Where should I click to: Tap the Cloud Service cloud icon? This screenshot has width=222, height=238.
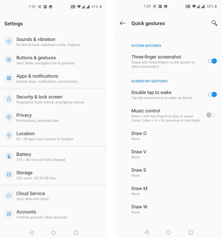pyautogui.click(x=9, y=196)
